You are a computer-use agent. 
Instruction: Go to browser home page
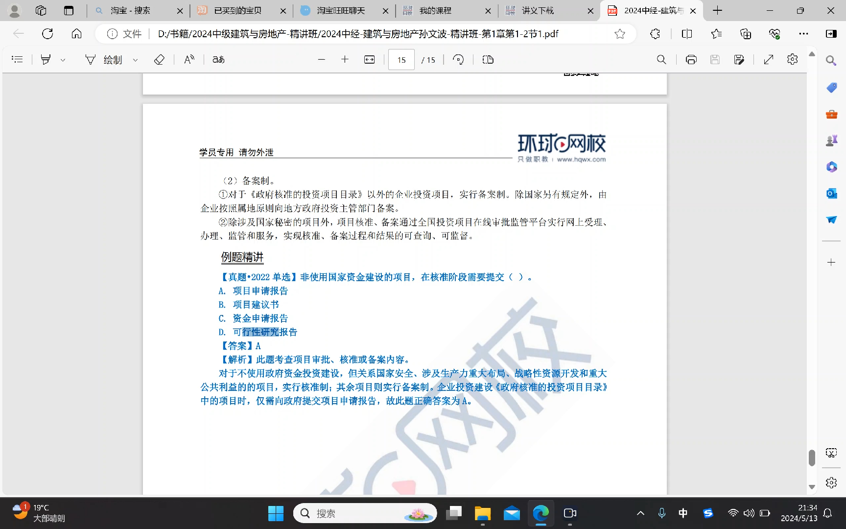click(x=76, y=34)
